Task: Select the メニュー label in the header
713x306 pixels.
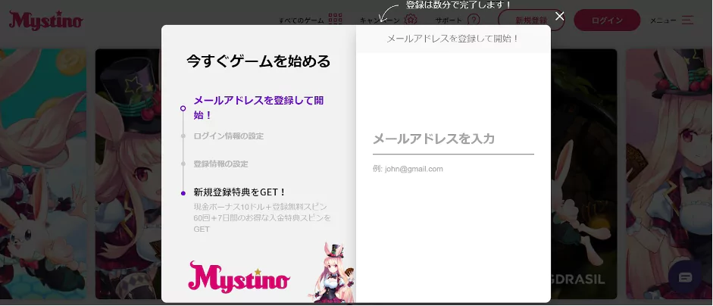Action: pos(664,20)
